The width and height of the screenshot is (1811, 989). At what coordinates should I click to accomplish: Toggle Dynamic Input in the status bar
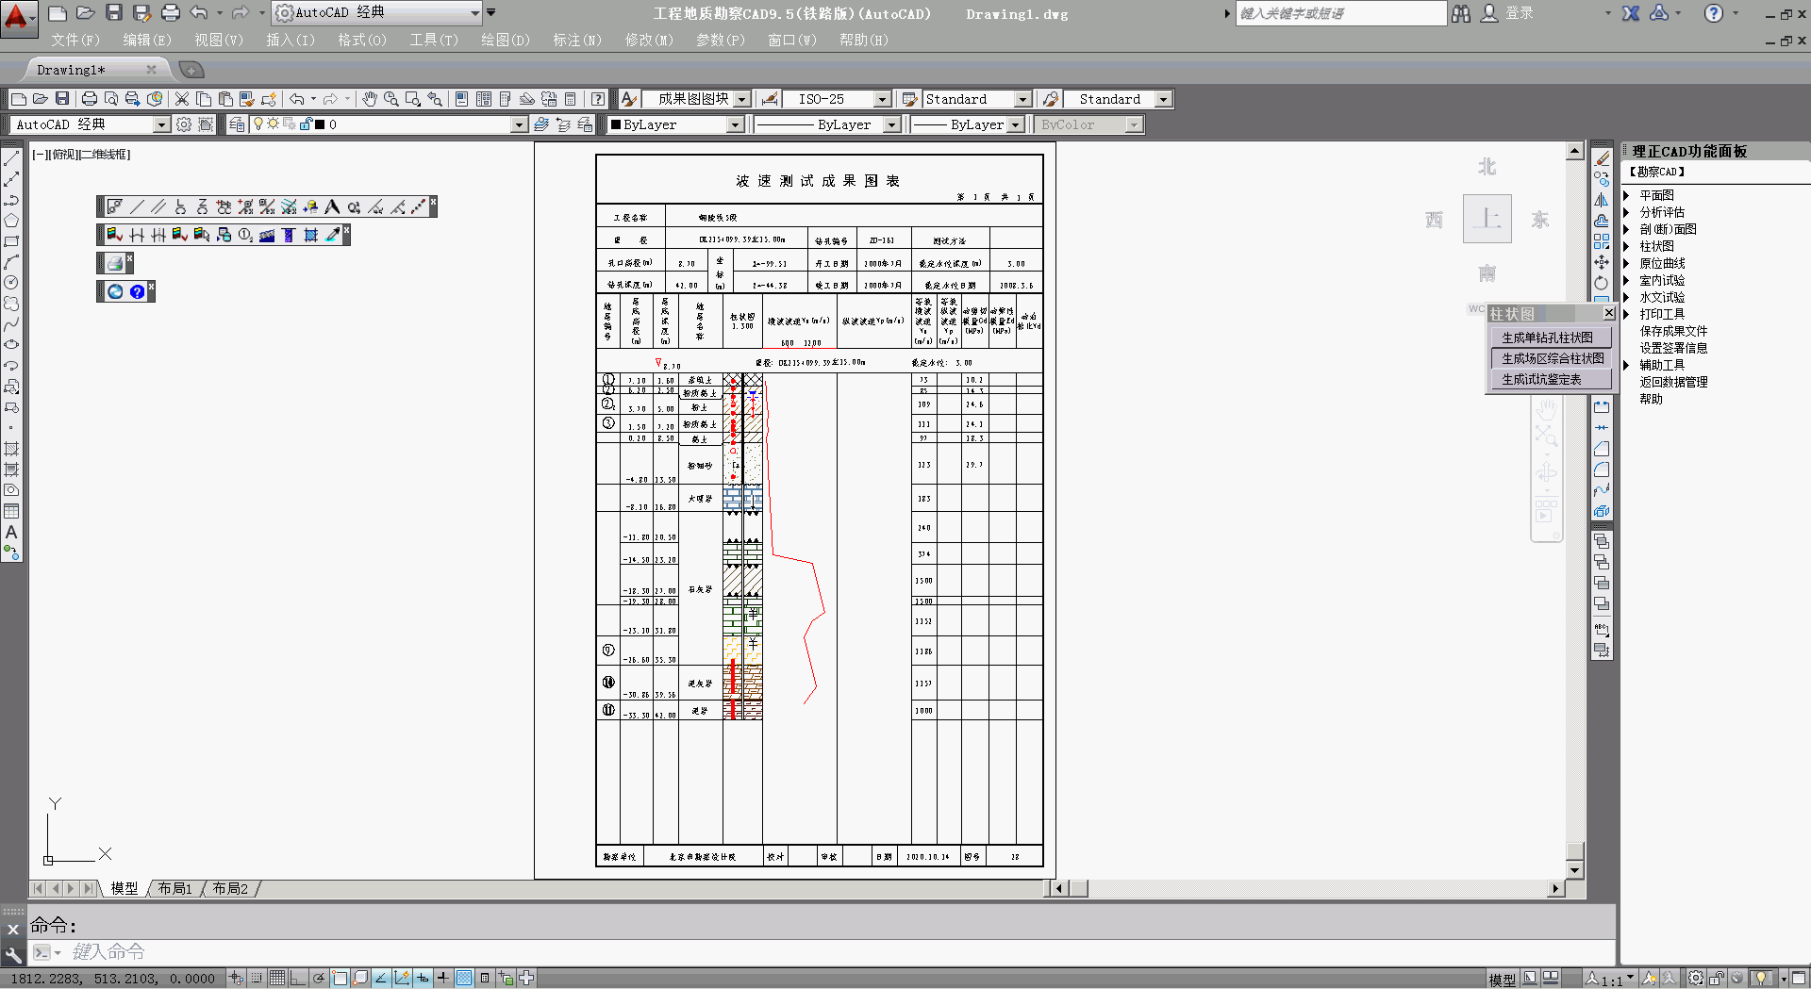pos(423,978)
